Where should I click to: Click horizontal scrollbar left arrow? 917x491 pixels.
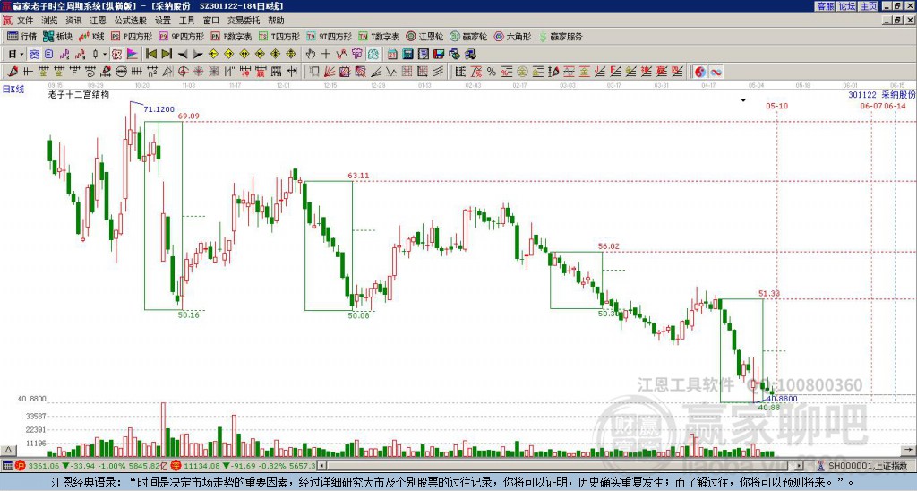click(x=321, y=466)
